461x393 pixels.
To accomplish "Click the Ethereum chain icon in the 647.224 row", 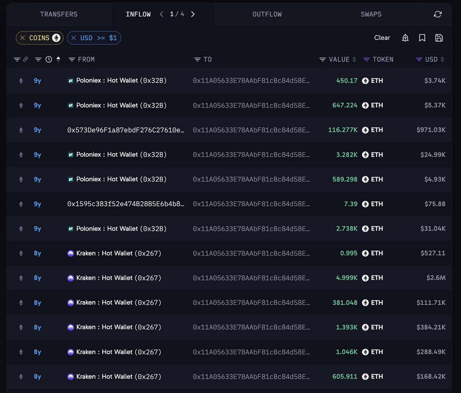I will pos(21,105).
